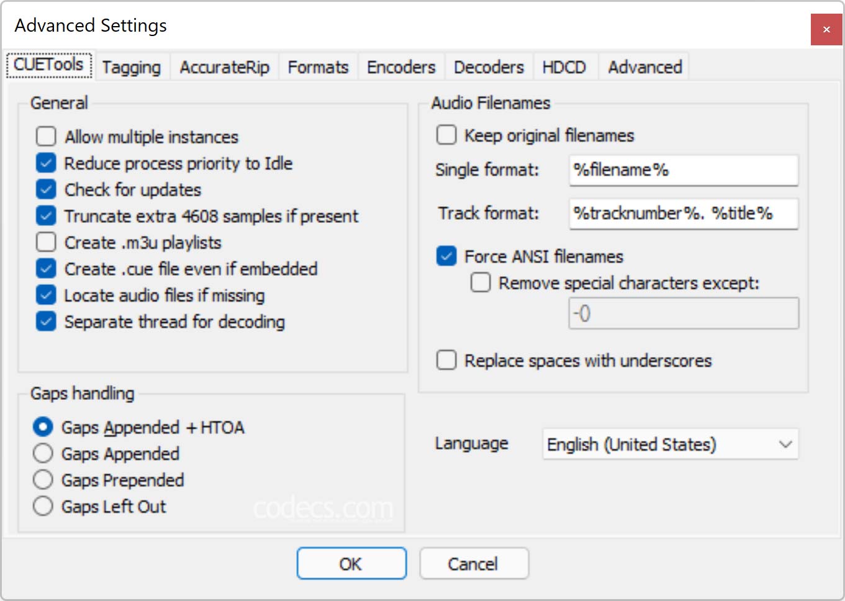Open the AccurateRip tab

224,67
